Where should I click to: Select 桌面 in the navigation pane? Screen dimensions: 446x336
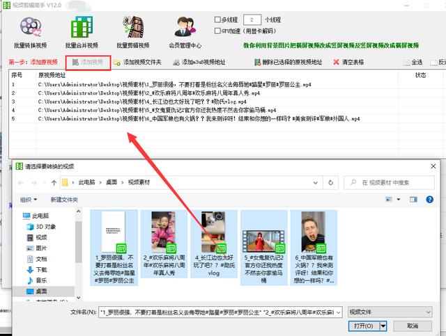click(40, 291)
